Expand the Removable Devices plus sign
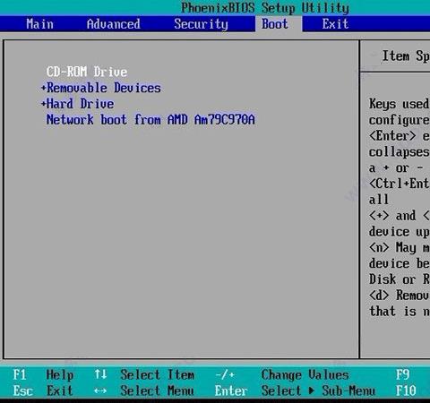Image resolution: width=430 pixels, height=403 pixels. pos(44,88)
